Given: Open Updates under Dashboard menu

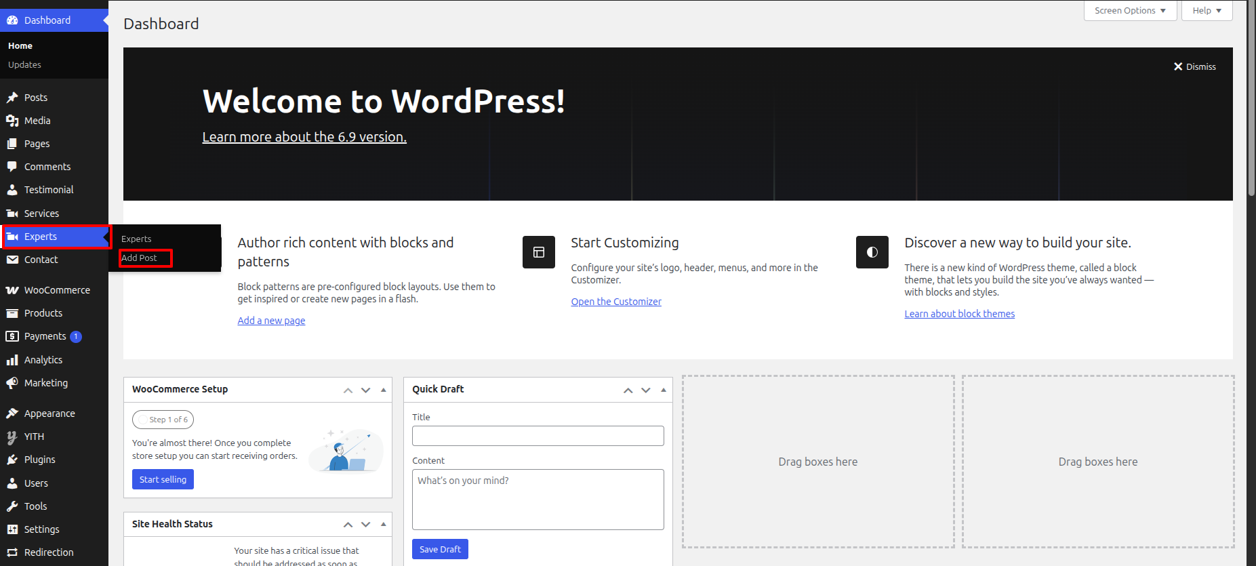Looking at the screenshot, I should [x=24, y=65].
